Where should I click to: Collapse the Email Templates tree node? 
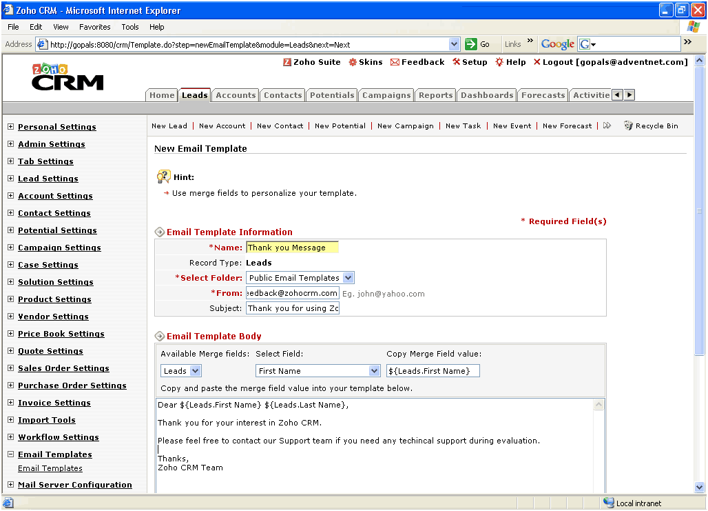(x=11, y=454)
